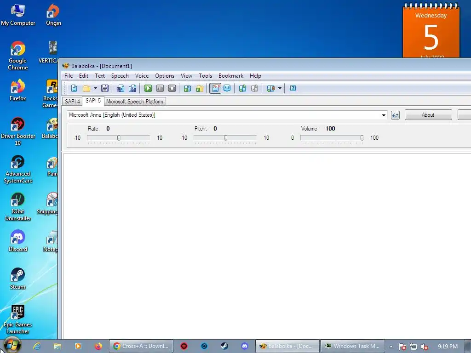Click the Split and Convert to Audio icon
The width and height of the screenshot is (471, 353).
point(132,88)
